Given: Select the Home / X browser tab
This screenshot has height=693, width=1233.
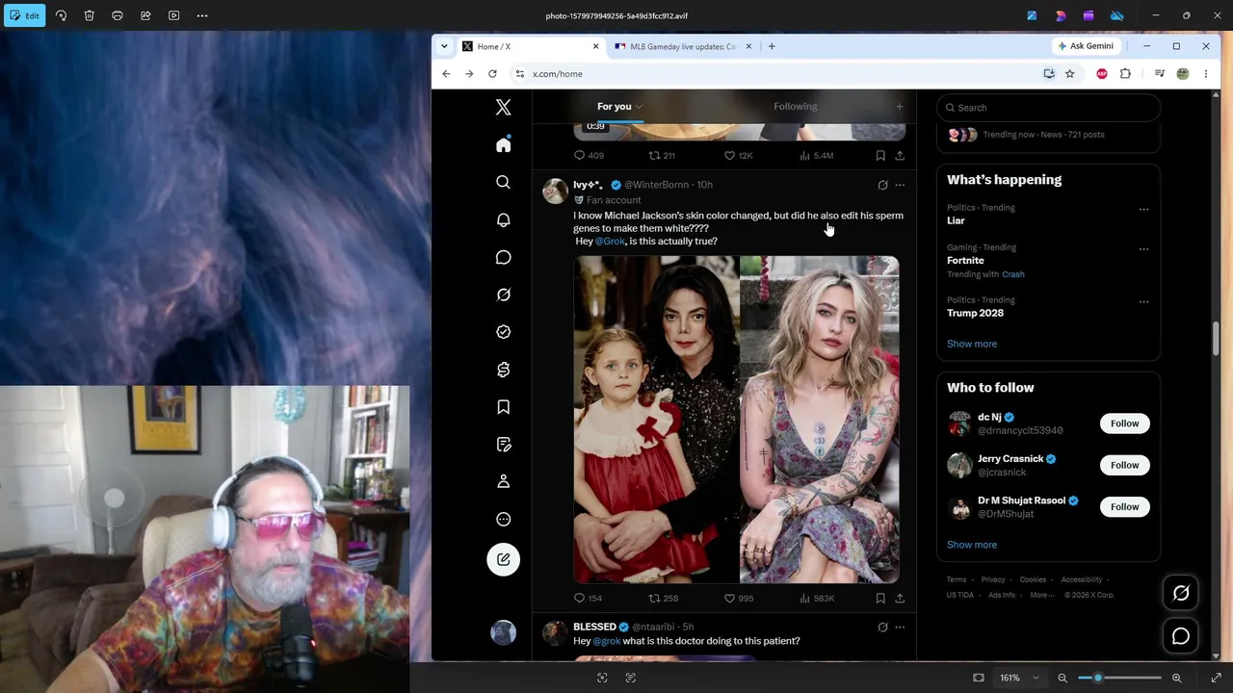Looking at the screenshot, I should tap(530, 46).
